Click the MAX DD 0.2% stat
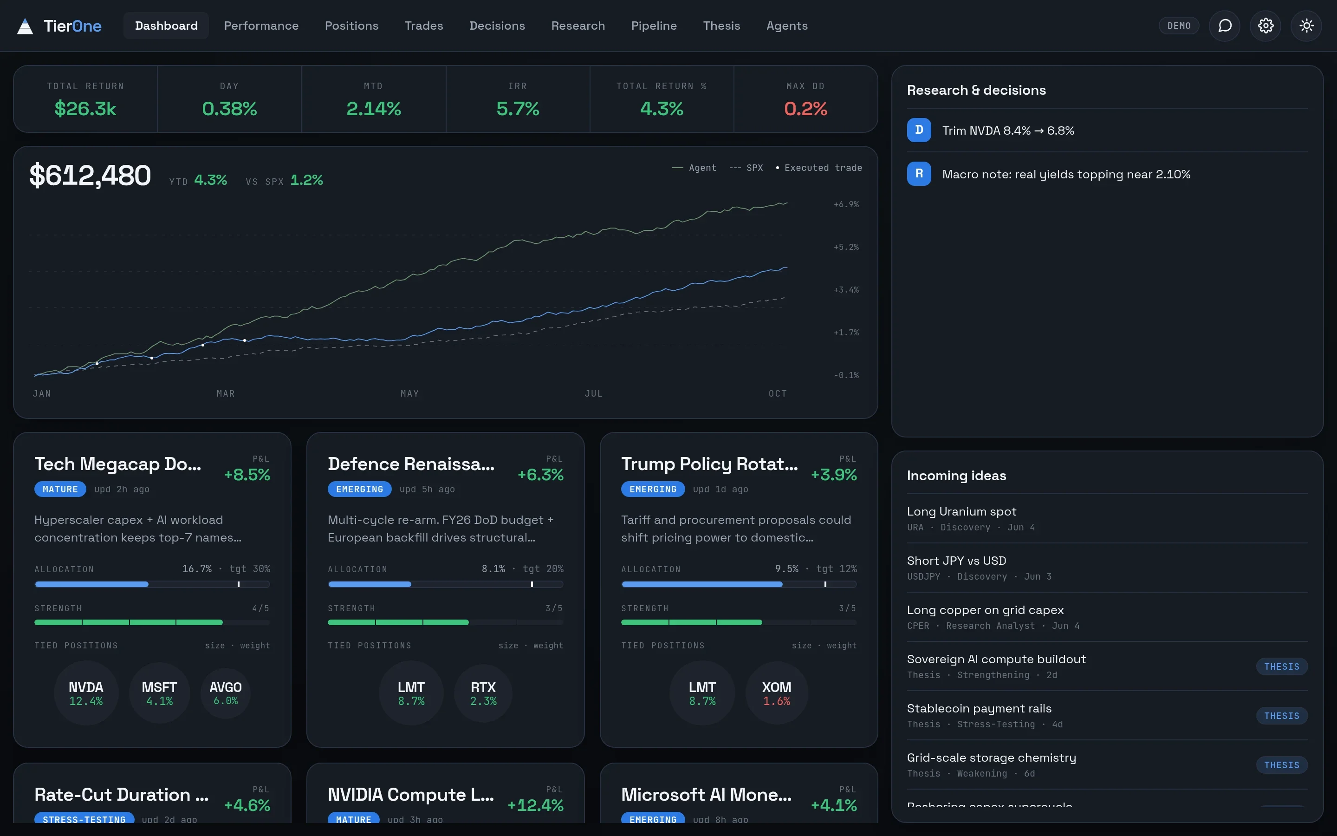This screenshot has height=836, width=1337. click(x=805, y=99)
